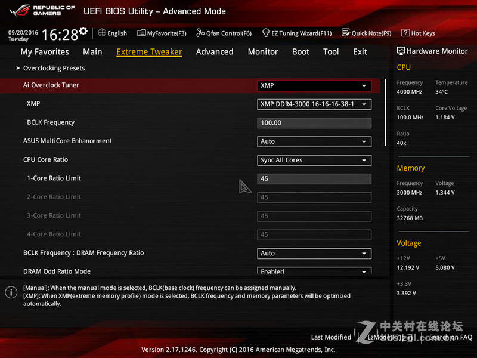This screenshot has width=477, height=358.
Task: Start EZ Tuning Wizard bulb icon
Action: 265,33
